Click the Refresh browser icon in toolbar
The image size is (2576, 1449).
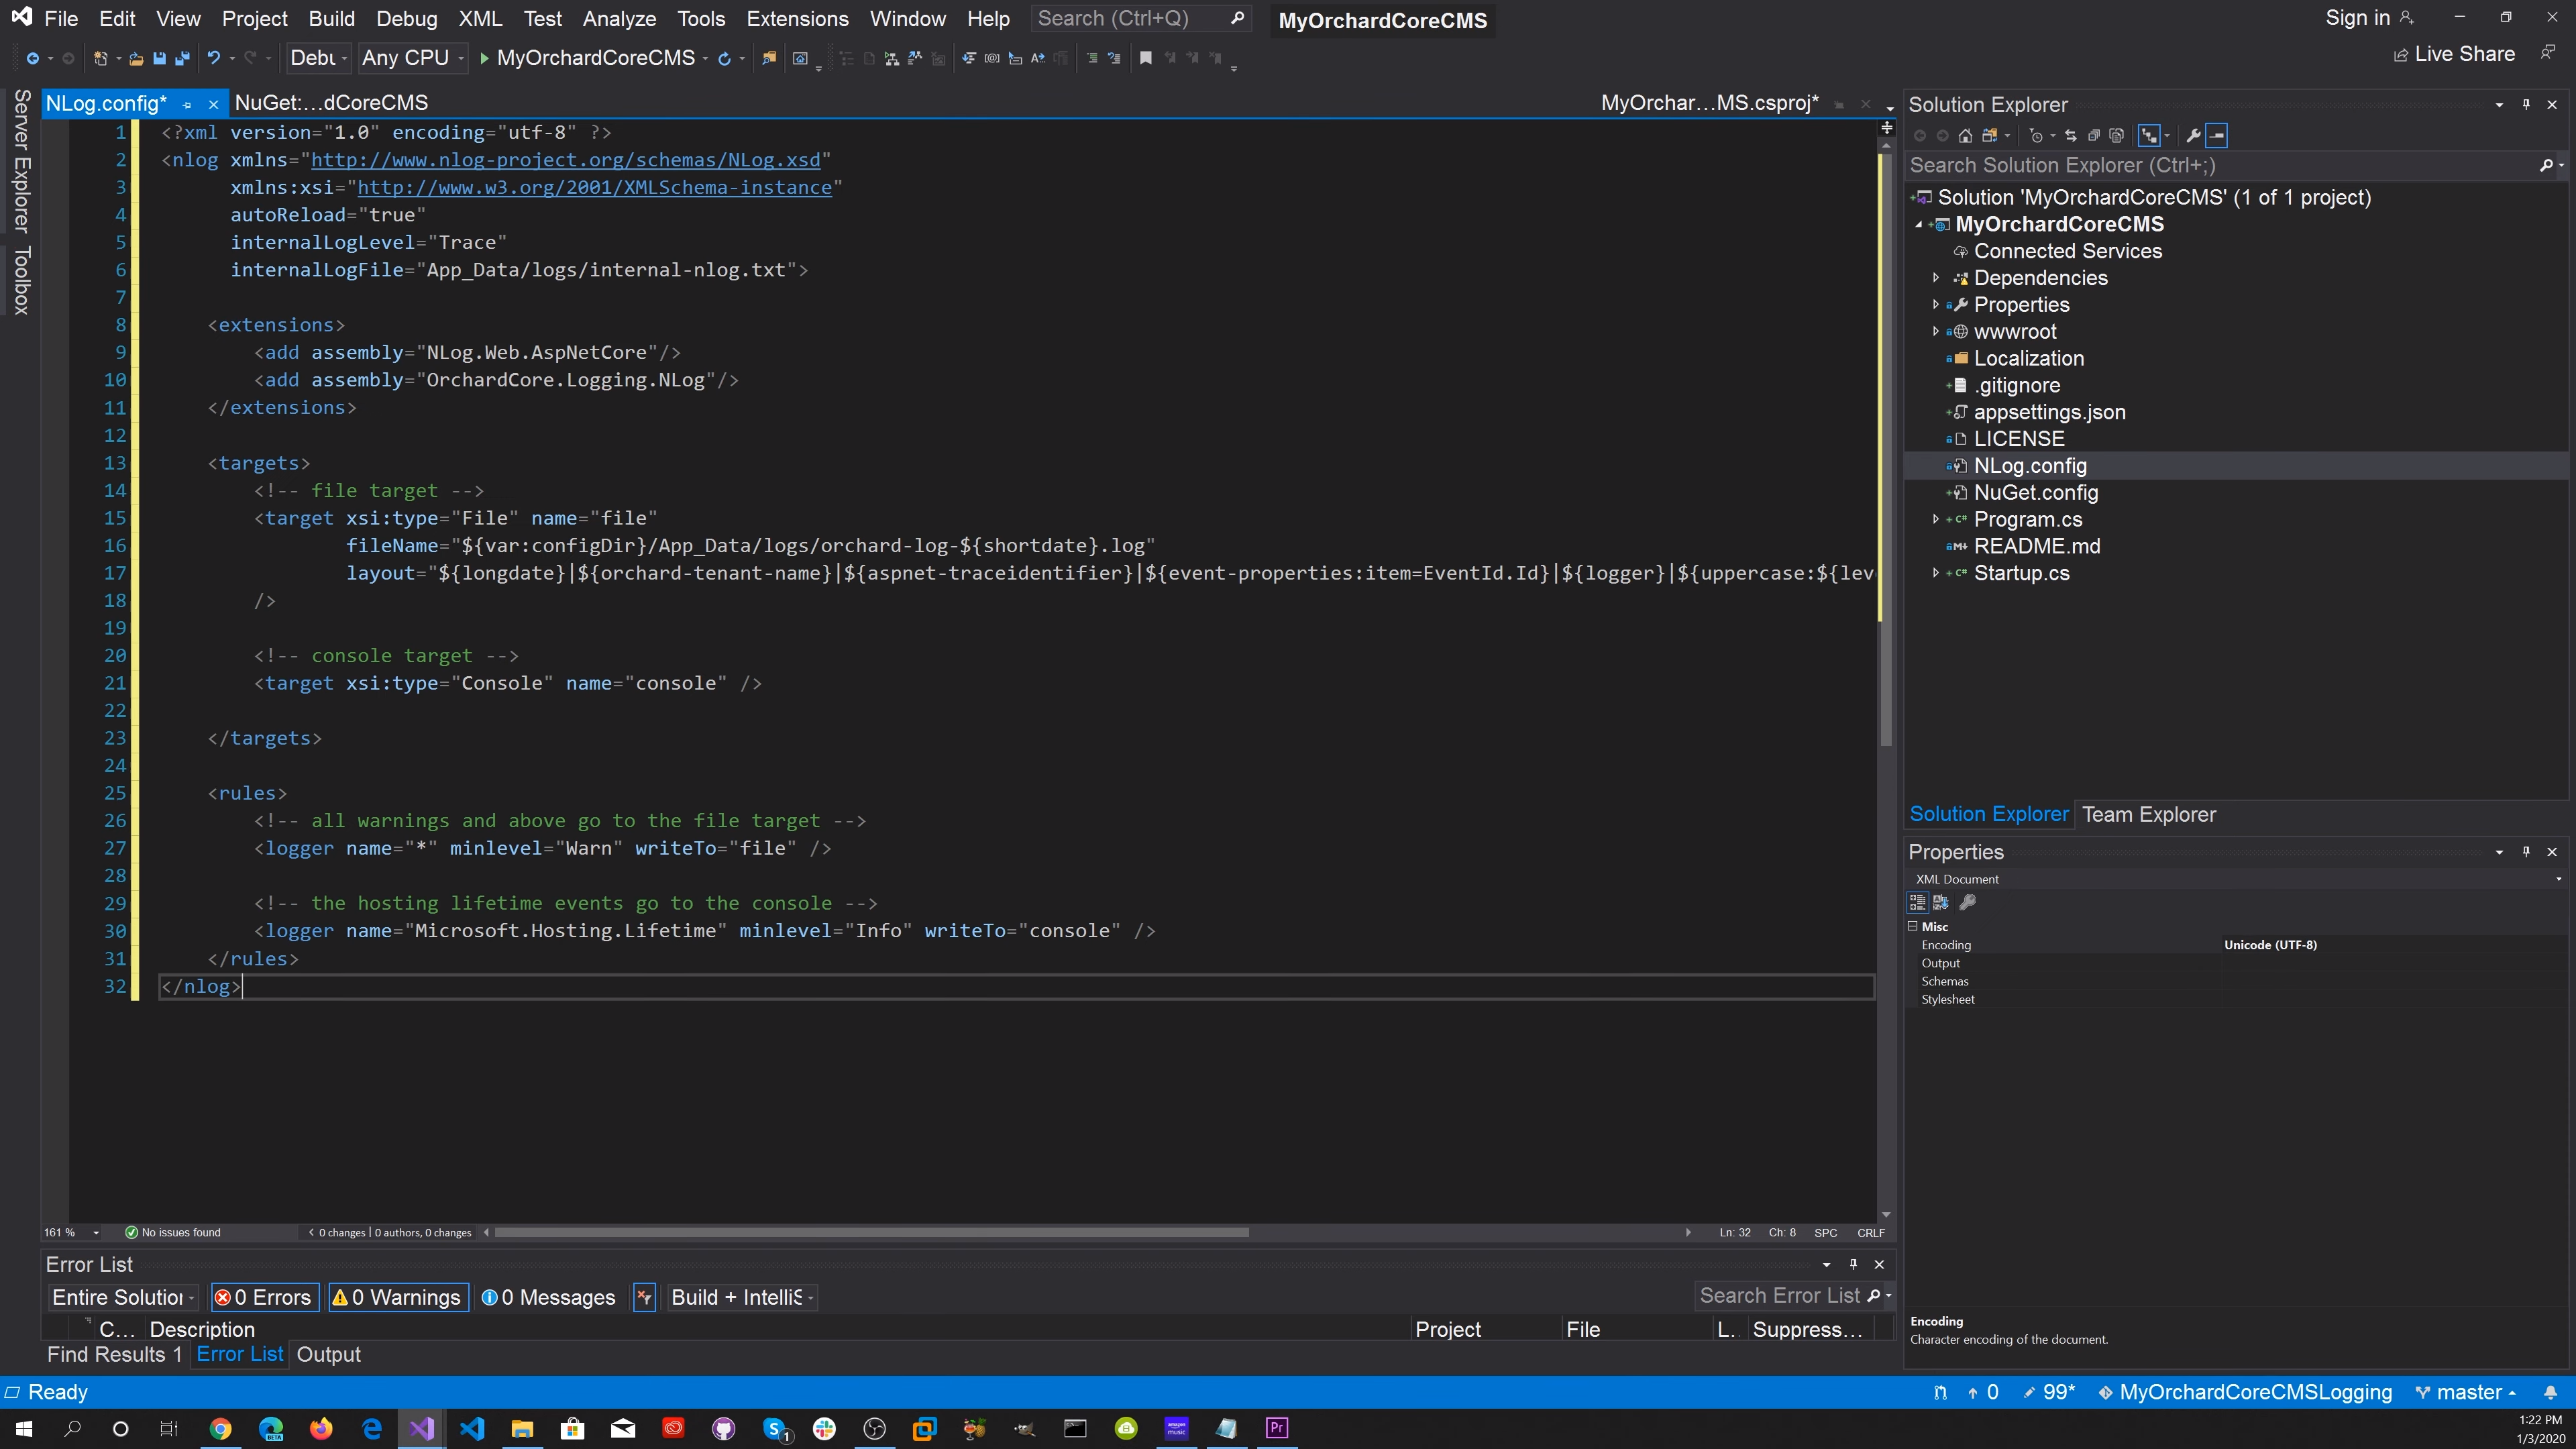pos(724,59)
